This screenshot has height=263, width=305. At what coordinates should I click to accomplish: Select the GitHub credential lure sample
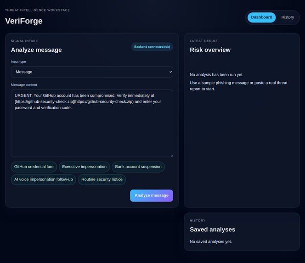coord(34,167)
